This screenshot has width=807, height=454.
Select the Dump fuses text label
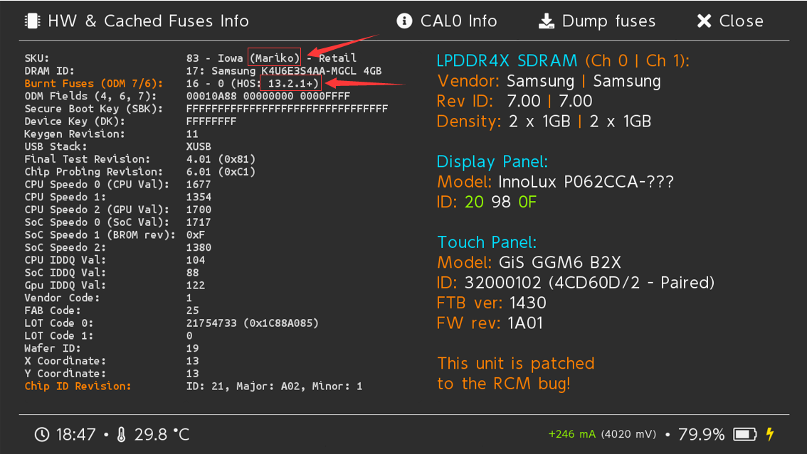pyautogui.click(x=608, y=21)
